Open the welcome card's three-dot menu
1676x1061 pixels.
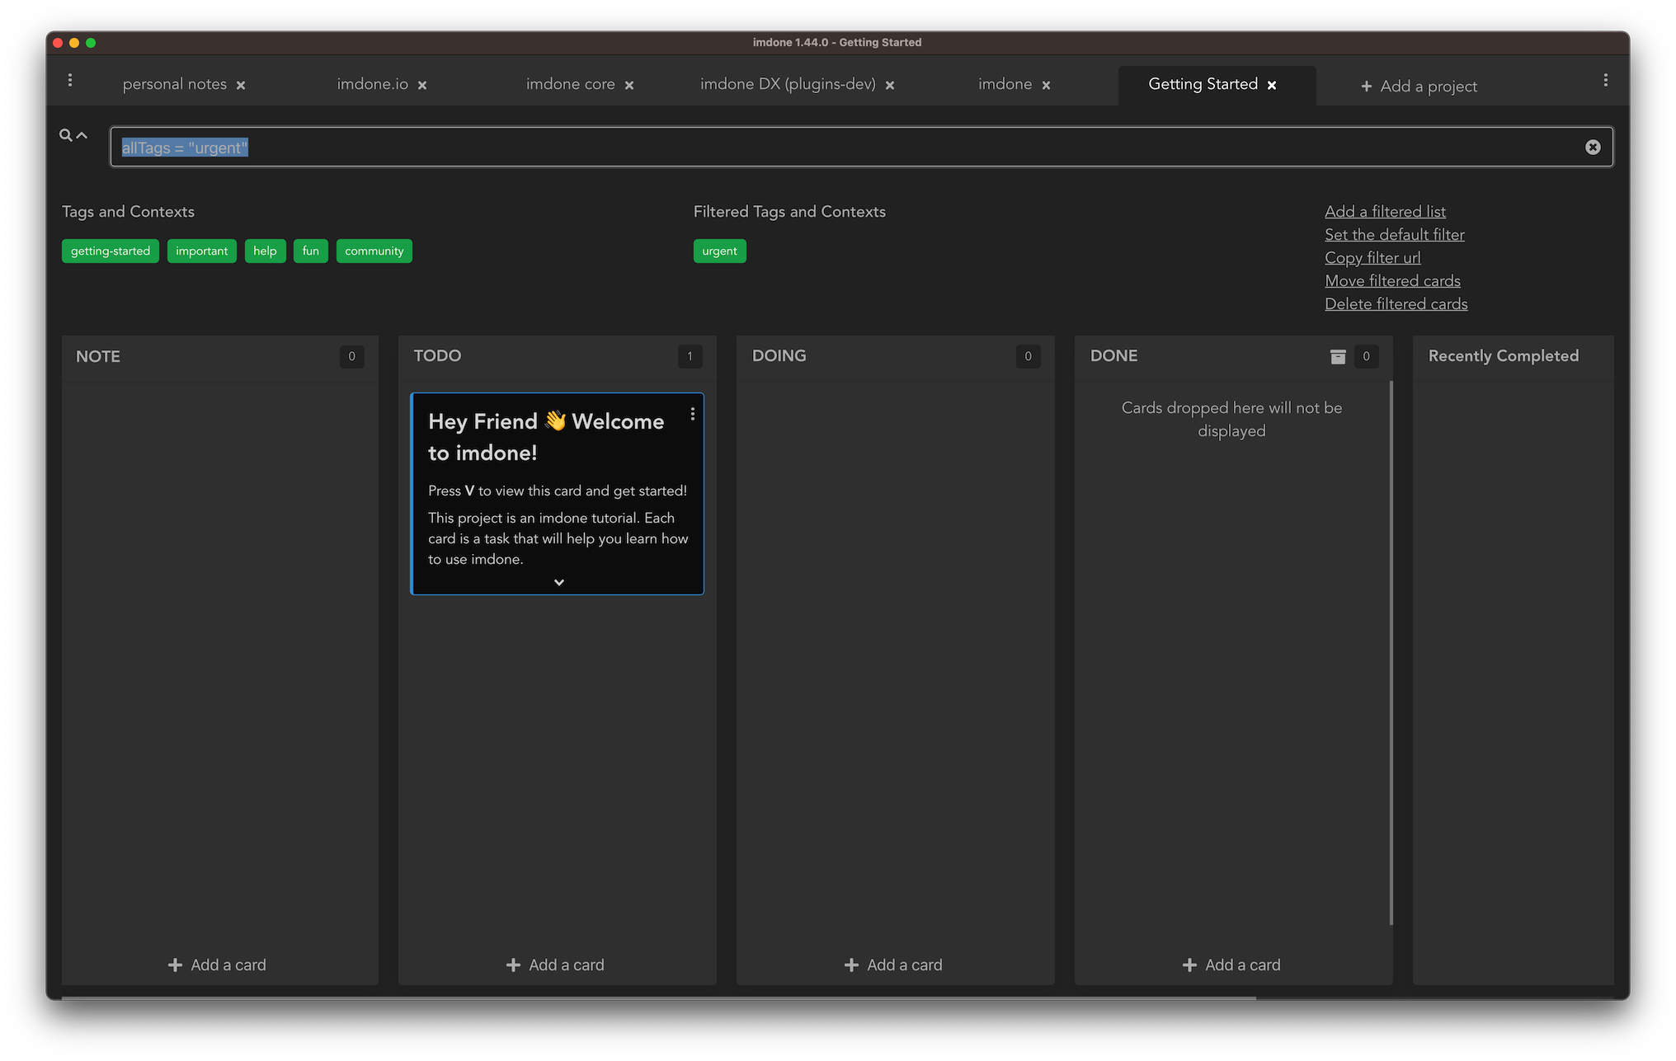tap(692, 414)
